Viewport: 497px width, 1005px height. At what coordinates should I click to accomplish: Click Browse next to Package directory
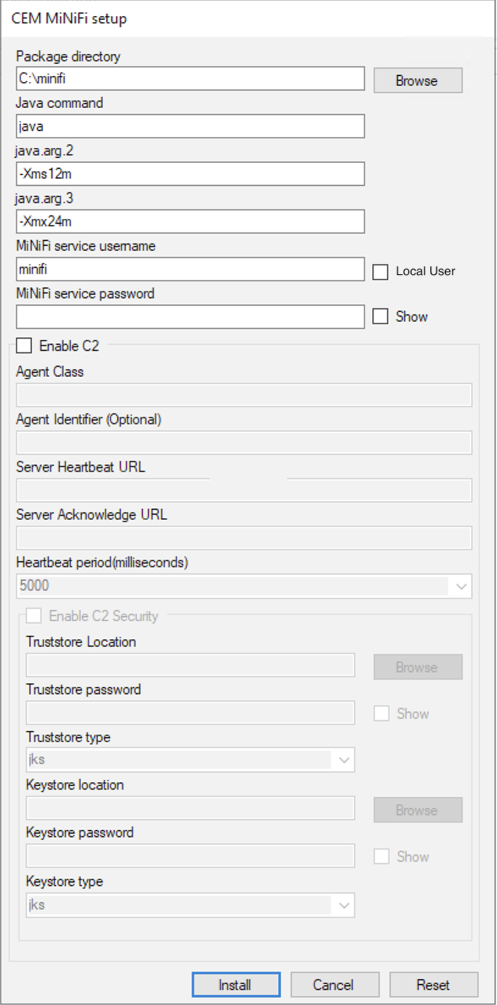click(418, 81)
